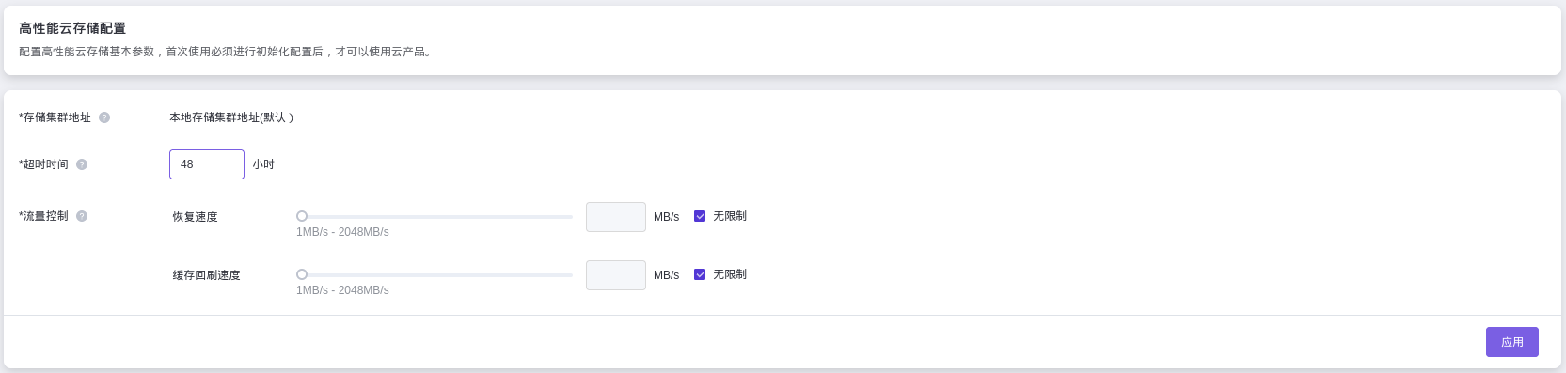This screenshot has width=1566, height=373.
Task: Click the 小时 unit label
Action: [263, 164]
